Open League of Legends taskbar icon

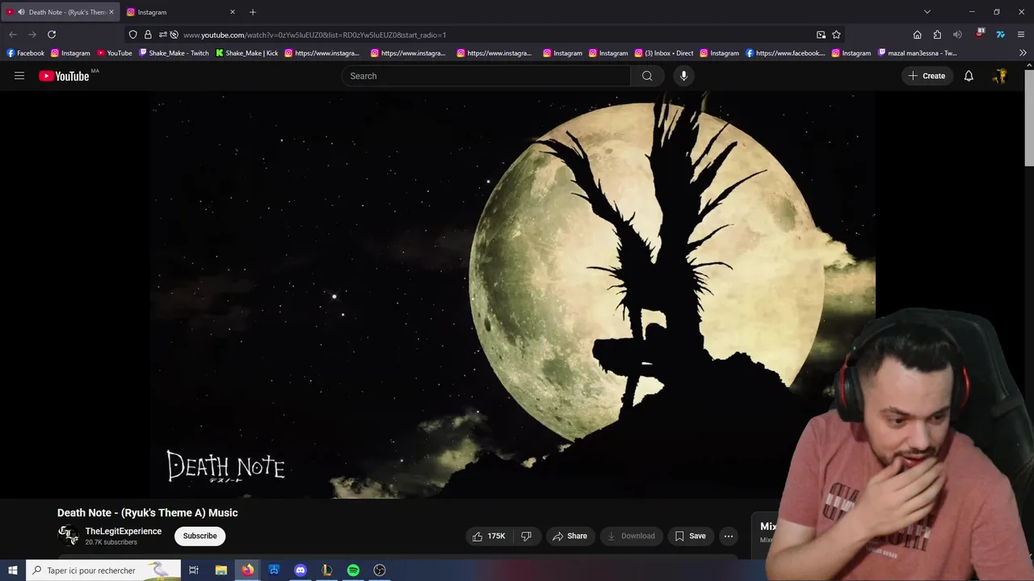coord(327,570)
